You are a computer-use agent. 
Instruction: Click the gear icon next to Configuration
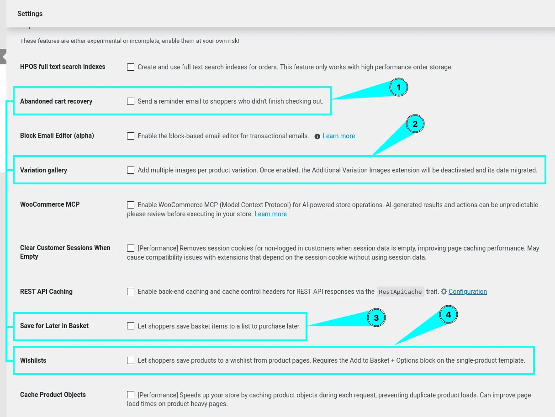[x=444, y=292]
